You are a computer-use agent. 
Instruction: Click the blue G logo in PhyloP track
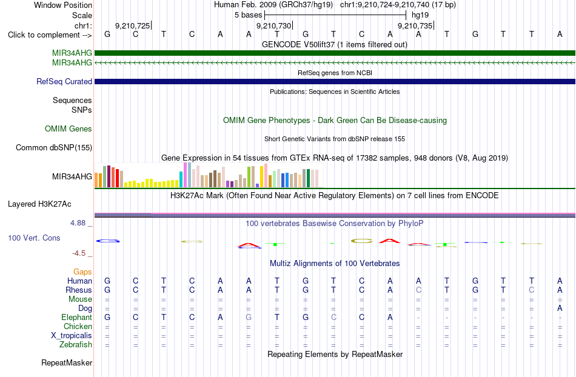108,241
